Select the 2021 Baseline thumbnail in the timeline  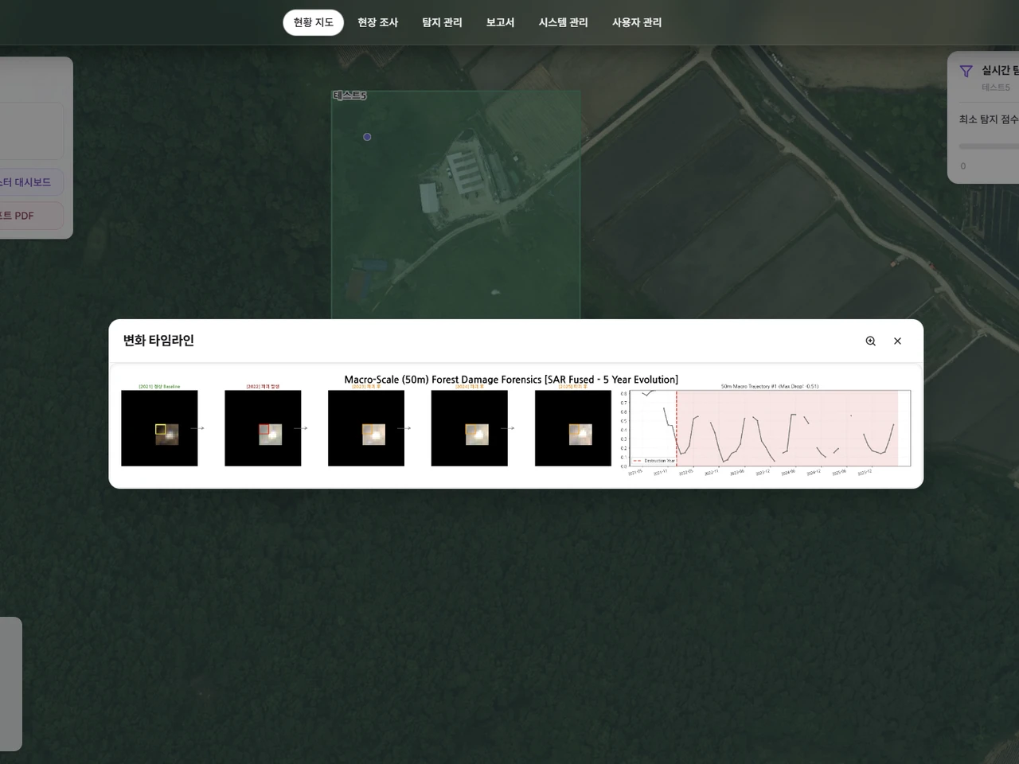(x=159, y=427)
